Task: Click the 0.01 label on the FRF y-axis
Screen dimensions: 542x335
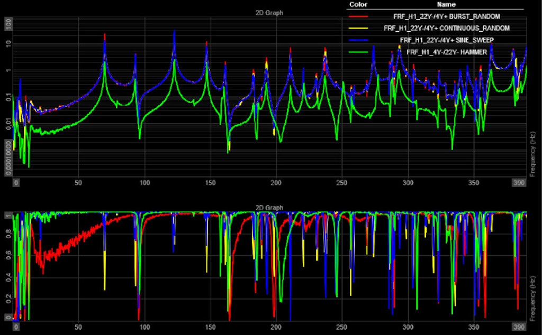Action: coord(8,124)
